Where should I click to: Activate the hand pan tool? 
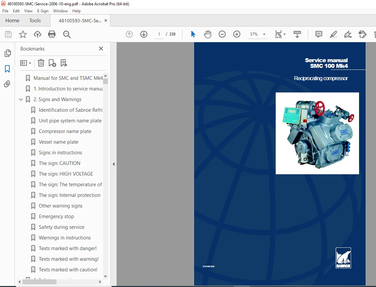[207, 34]
